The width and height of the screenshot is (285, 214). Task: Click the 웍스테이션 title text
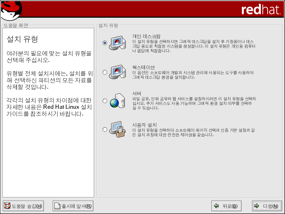pyautogui.click(x=143, y=67)
